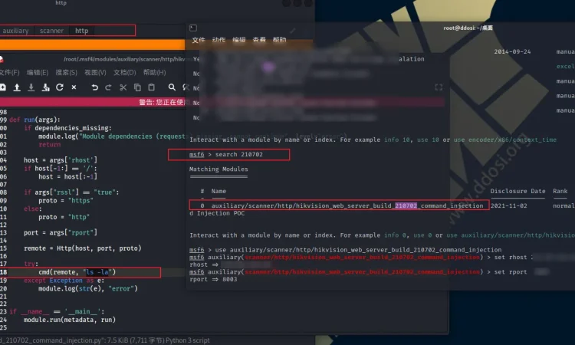Click the New document icon in Mousepad toolbar

click(x=2, y=87)
